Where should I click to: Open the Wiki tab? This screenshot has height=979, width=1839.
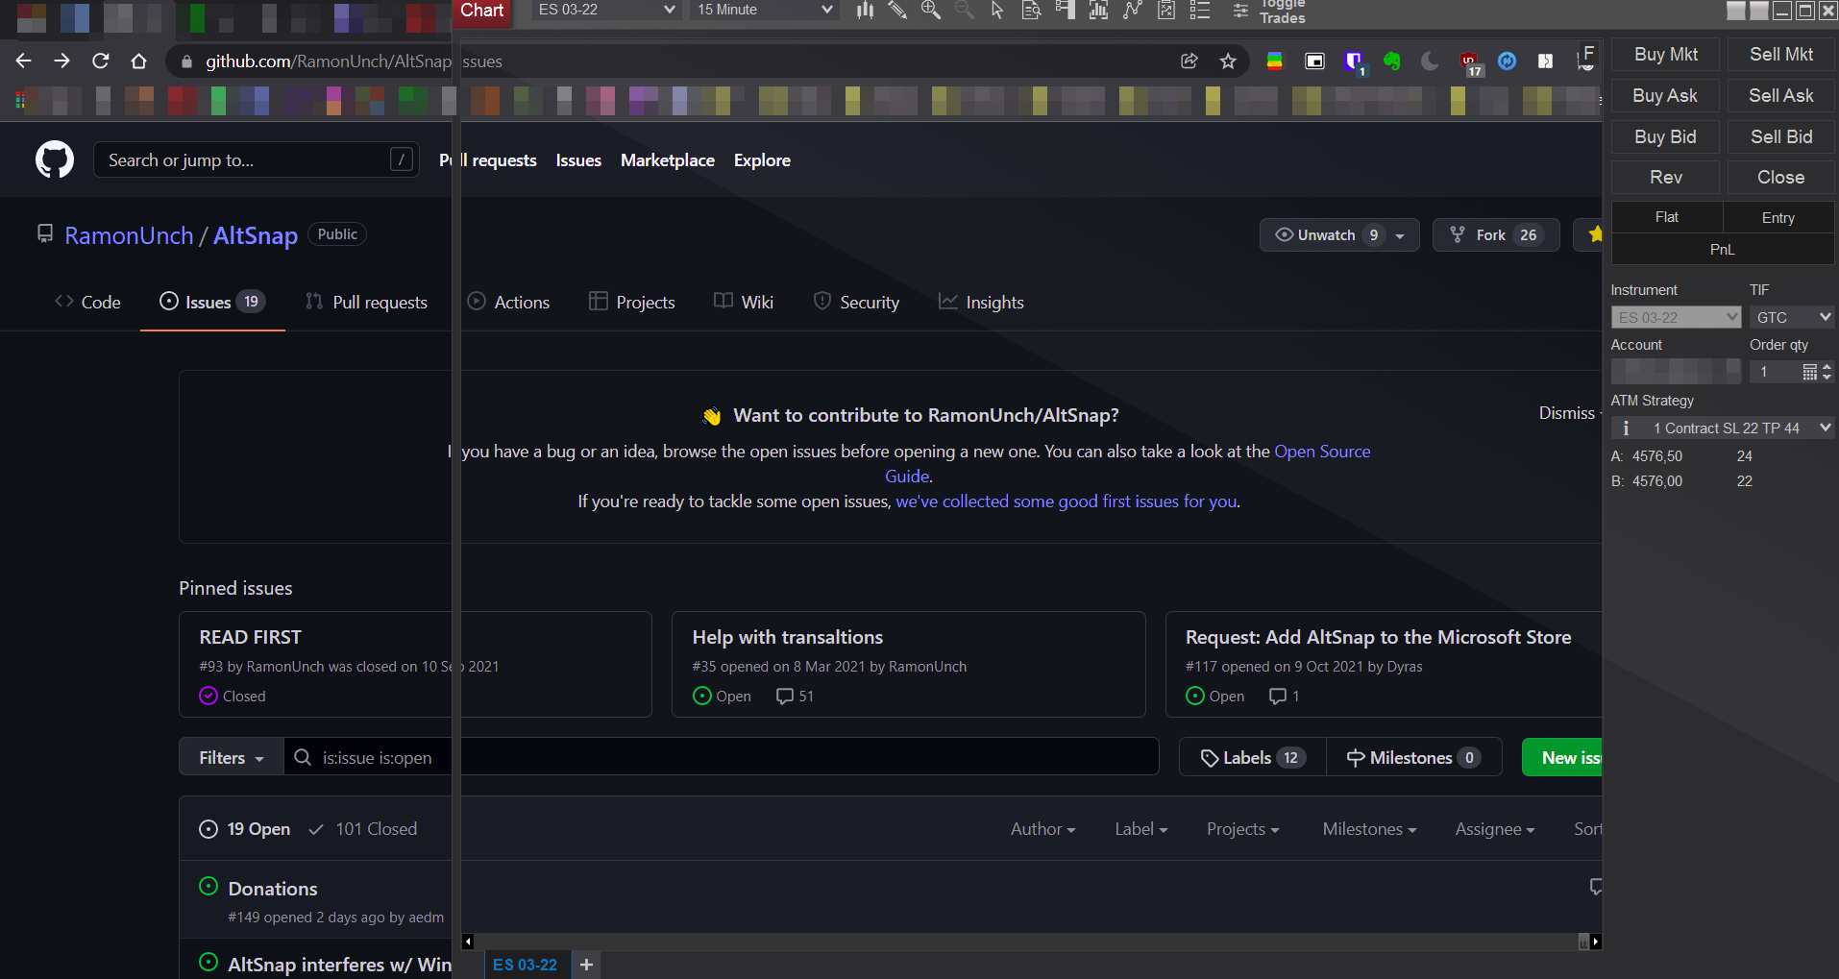click(744, 302)
